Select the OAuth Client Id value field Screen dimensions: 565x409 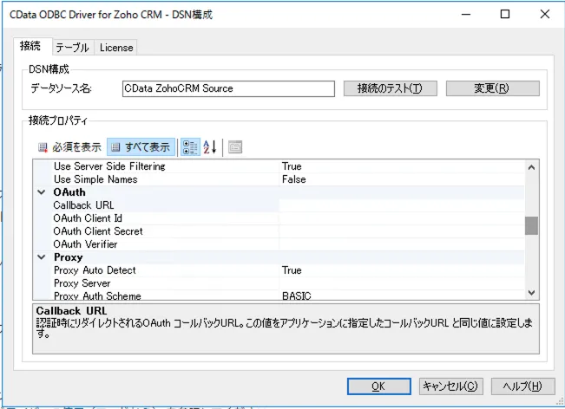(x=401, y=218)
